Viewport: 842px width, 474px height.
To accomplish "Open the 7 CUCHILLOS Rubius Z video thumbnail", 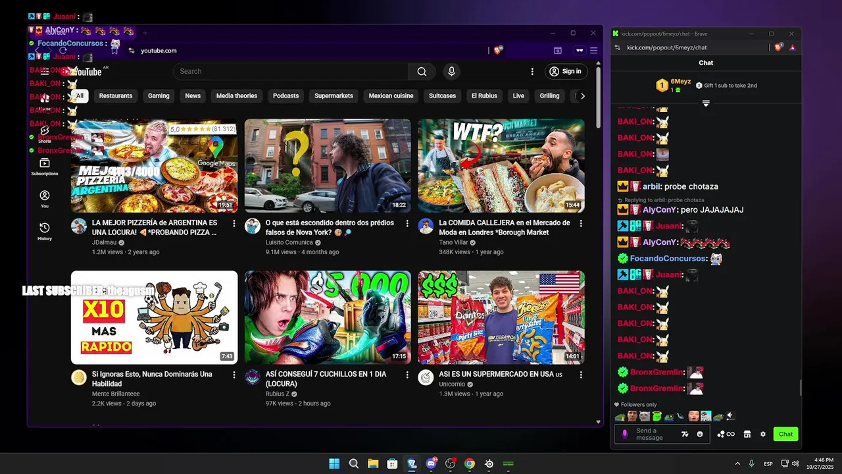I will coord(328,317).
